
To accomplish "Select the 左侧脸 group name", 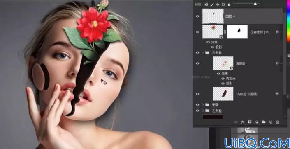I will [217, 111].
